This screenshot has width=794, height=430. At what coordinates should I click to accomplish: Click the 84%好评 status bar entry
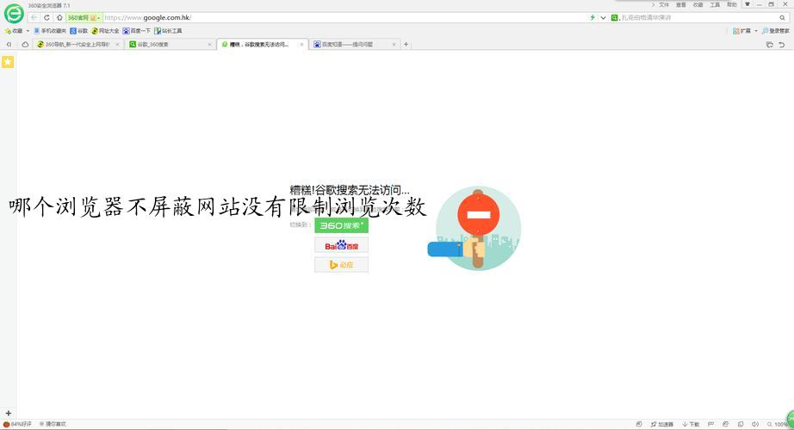(18, 425)
